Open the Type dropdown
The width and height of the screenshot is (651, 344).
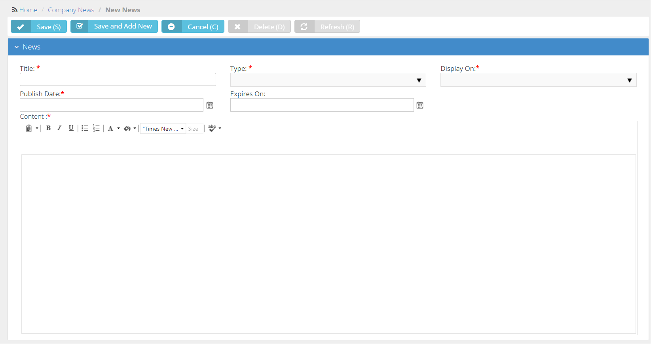point(328,80)
